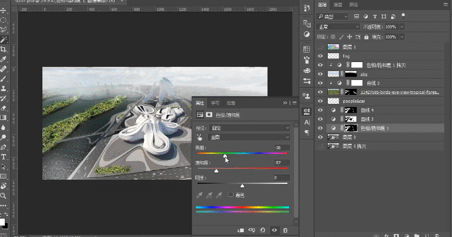Viewport: 452px width, 237px height.
Task: Switch to the 字符 tab in Properties panel
Action: [x=215, y=103]
